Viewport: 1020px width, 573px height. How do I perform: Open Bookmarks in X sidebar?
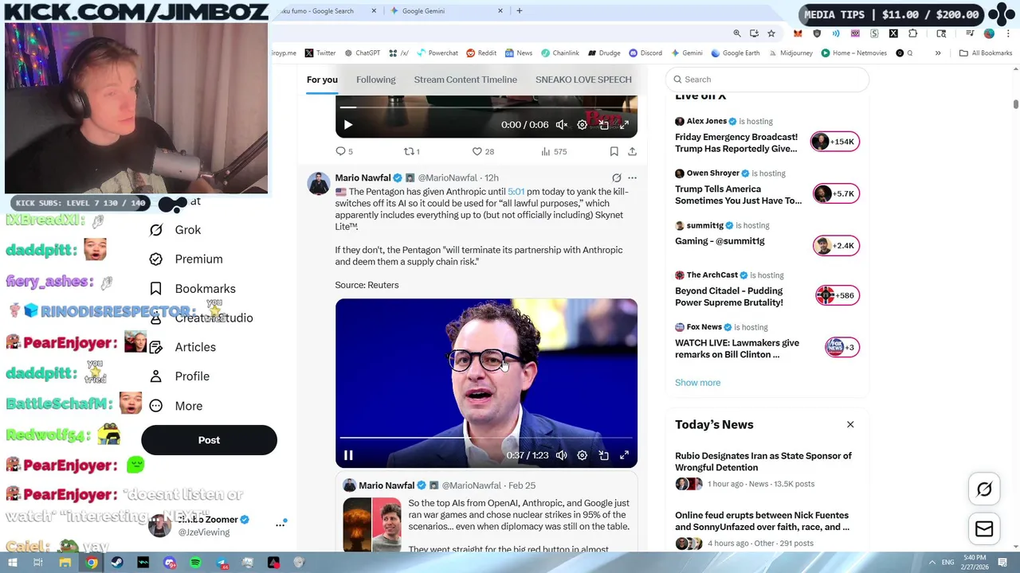coord(192,289)
